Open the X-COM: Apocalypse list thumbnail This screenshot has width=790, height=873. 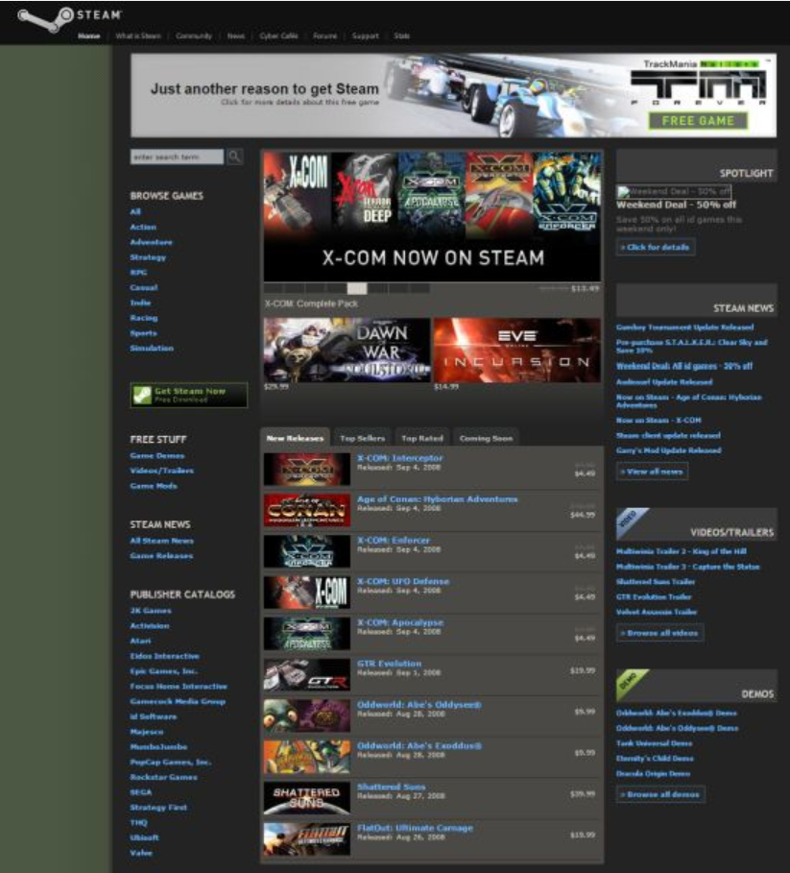point(306,634)
